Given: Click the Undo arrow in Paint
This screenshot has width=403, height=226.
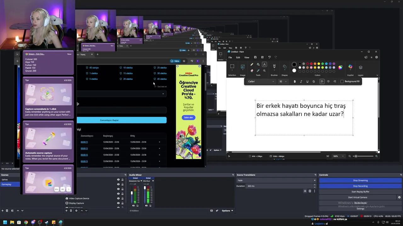Looking at the screenshot, I should (x=270, y=57).
